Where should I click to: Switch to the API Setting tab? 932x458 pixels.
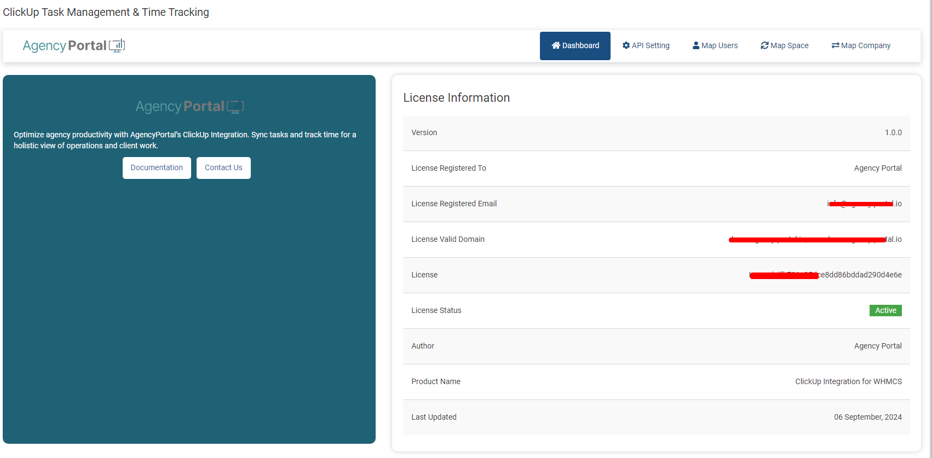[646, 46]
